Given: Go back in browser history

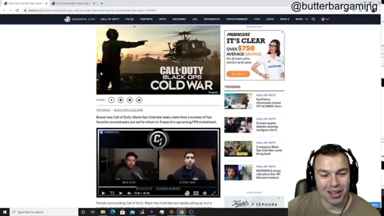Looking at the screenshot, I should point(4,10).
